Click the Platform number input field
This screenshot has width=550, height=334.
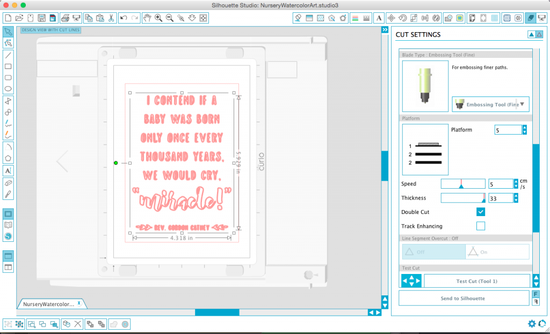pyautogui.click(x=508, y=130)
